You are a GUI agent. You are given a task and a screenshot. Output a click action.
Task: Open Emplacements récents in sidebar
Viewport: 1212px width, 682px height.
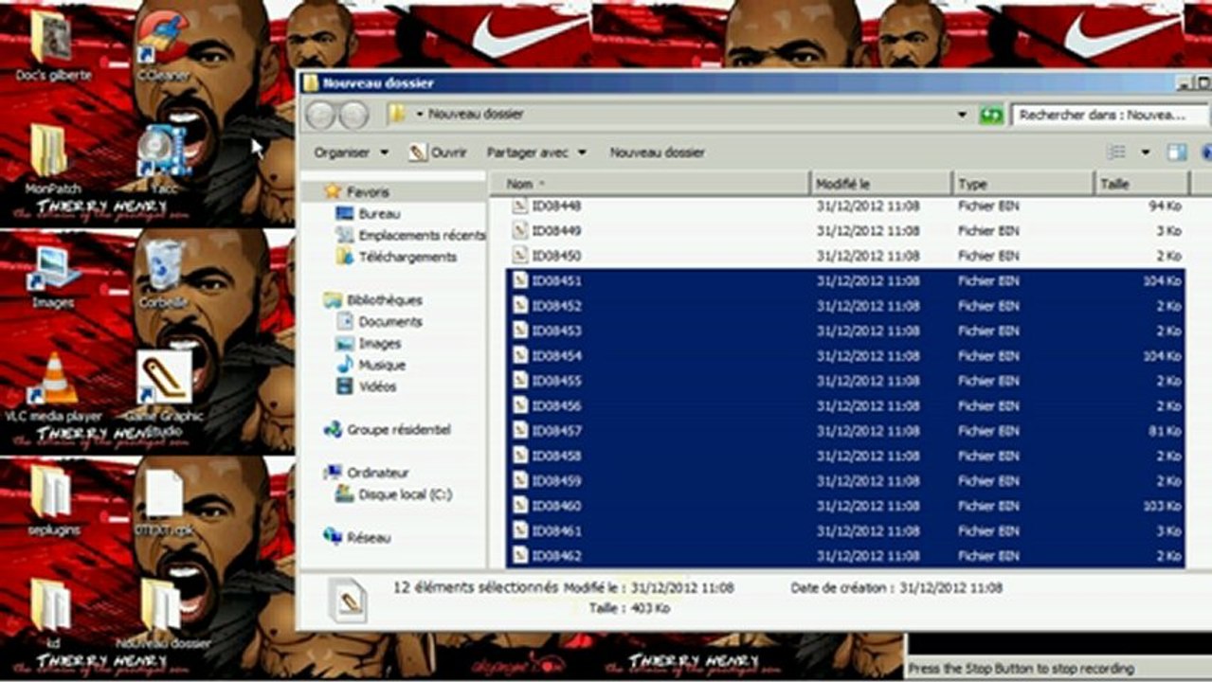(x=410, y=235)
